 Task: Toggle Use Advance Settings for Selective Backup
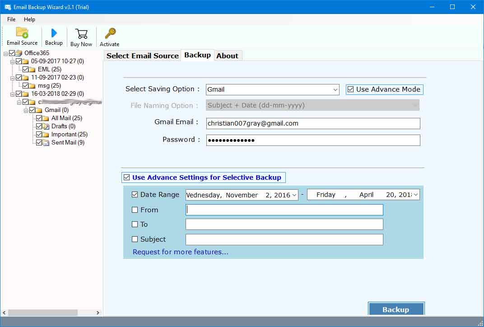[x=126, y=177]
